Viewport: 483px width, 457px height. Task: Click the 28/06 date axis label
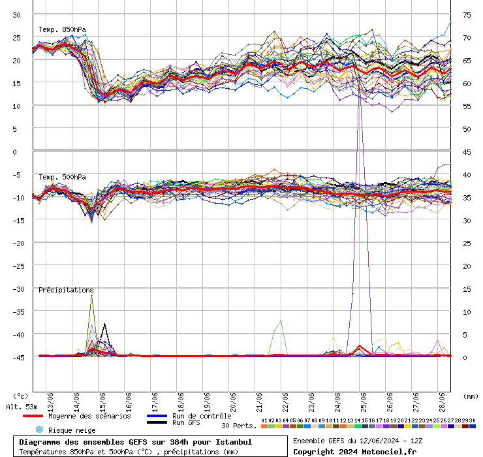(x=442, y=402)
